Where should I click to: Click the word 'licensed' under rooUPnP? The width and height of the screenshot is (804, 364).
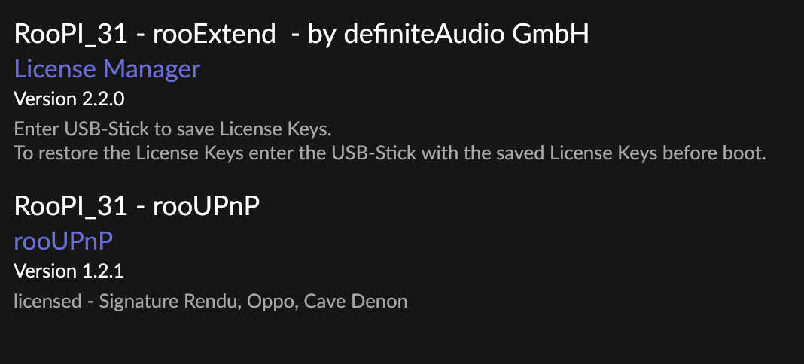[47, 302]
